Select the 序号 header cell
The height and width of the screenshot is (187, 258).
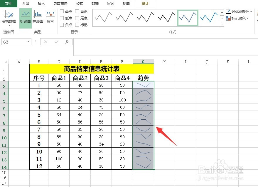(39, 78)
